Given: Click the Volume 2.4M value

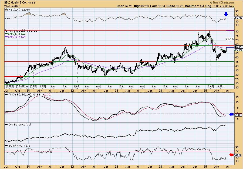Looking at the screenshot, I should pos(194,6).
